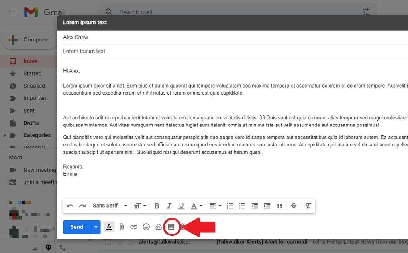Attach a file using the paperclip icon

122,227
